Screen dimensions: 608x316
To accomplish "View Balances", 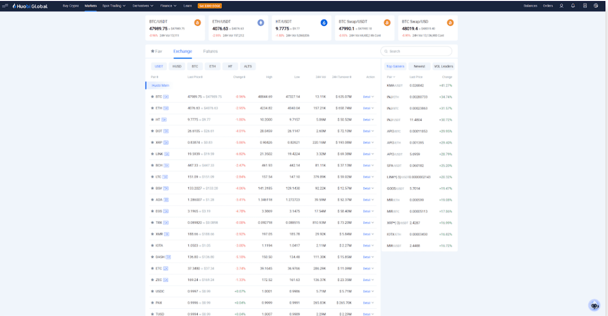I will (530, 6).
